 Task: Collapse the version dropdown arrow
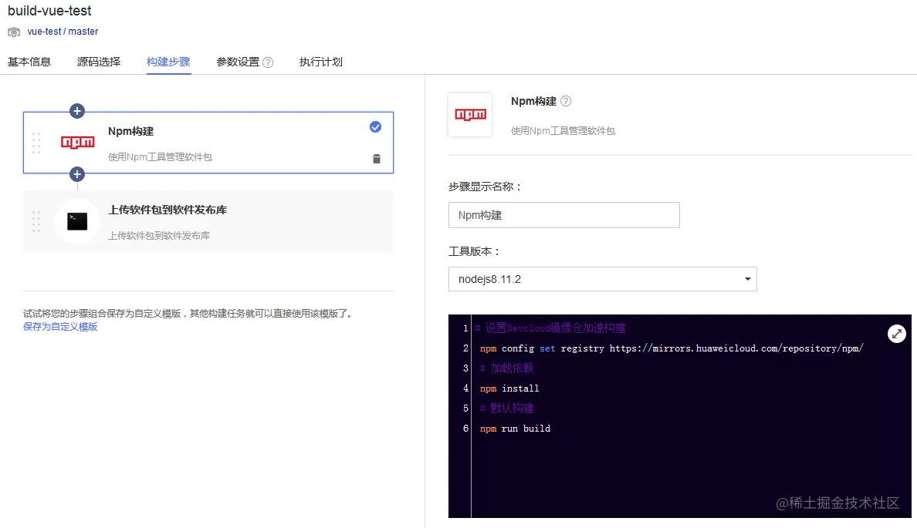[x=746, y=279]
